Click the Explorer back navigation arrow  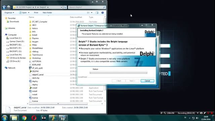point(4,7)
